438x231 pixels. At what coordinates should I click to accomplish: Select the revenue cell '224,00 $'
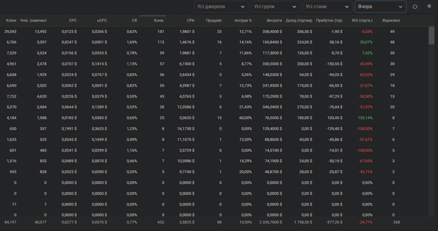[x=305, y=42]
